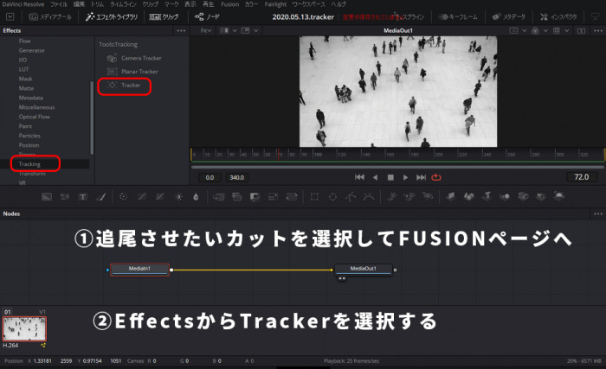Open the ファイル (File) menu
This screenshot has width=606, height=369.
(x=59, y=4)
